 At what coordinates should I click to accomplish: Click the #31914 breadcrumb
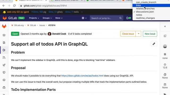(x=52, y=25)
